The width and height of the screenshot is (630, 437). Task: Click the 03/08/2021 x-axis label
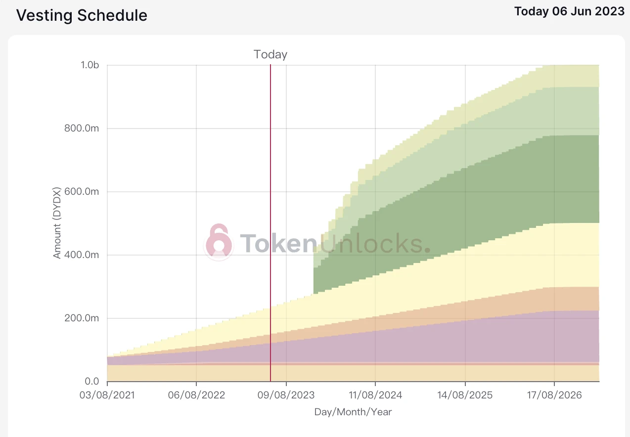pos(107,395)
